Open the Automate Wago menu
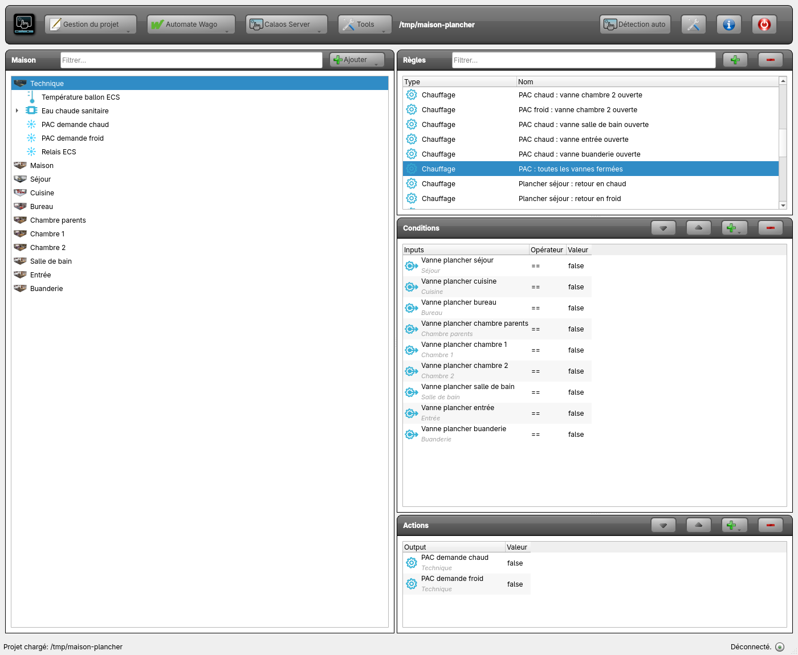Image resolution: width=798 pixels, height=655 pixels. click(191, 24)
